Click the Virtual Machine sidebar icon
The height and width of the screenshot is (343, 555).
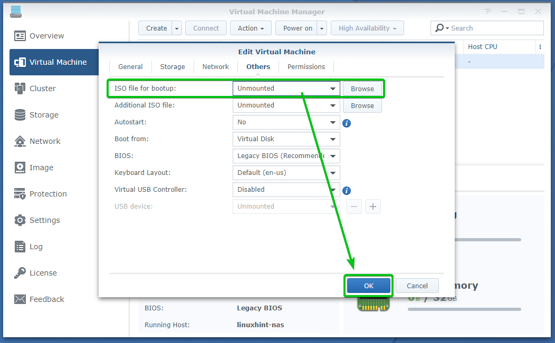(x=20, y=62)
